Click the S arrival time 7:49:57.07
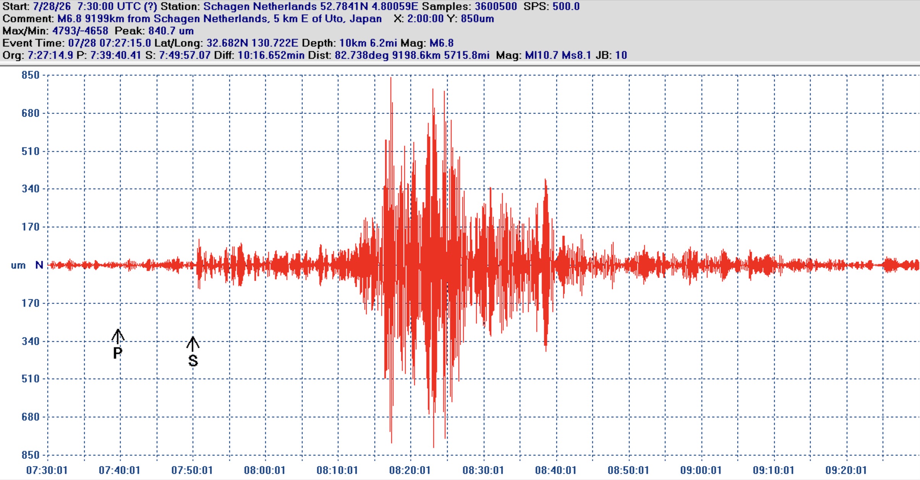Viewport: 920px width, 480px height. (185, 55)
